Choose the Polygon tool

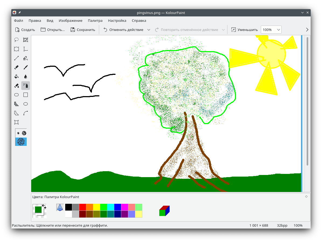[x=16, y=104]
